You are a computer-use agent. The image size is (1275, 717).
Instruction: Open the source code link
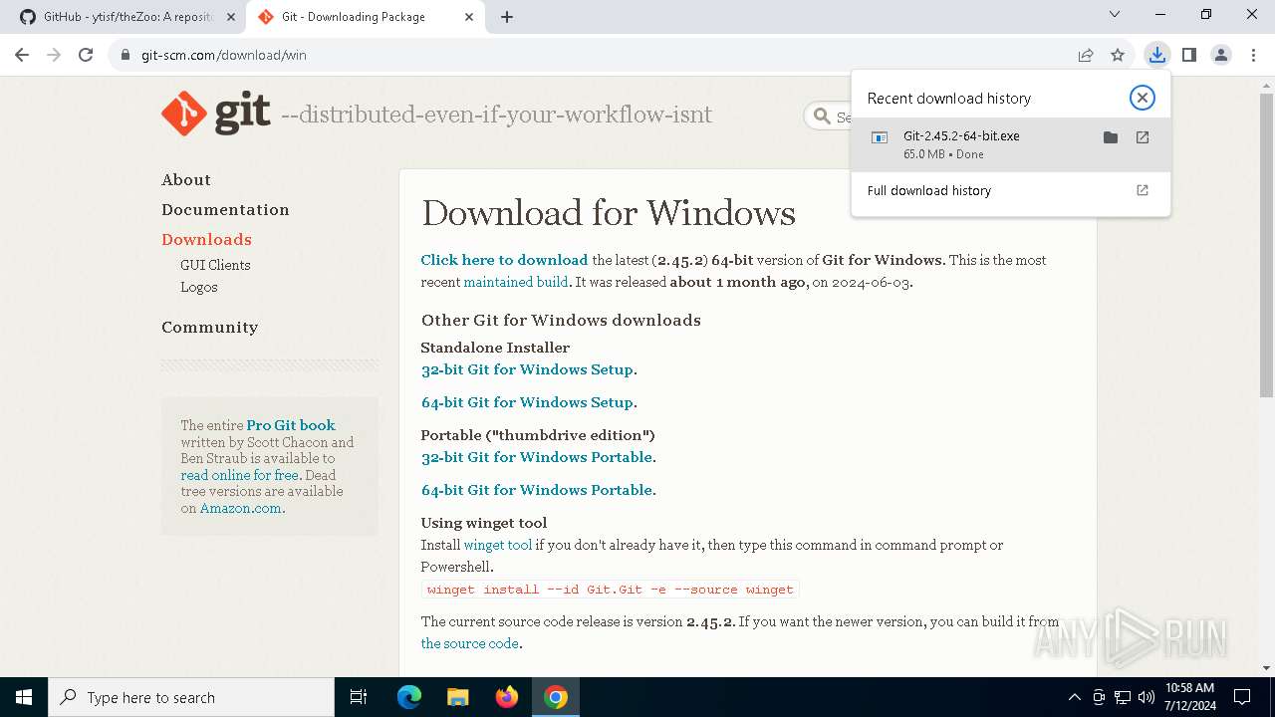coord(469,643)
